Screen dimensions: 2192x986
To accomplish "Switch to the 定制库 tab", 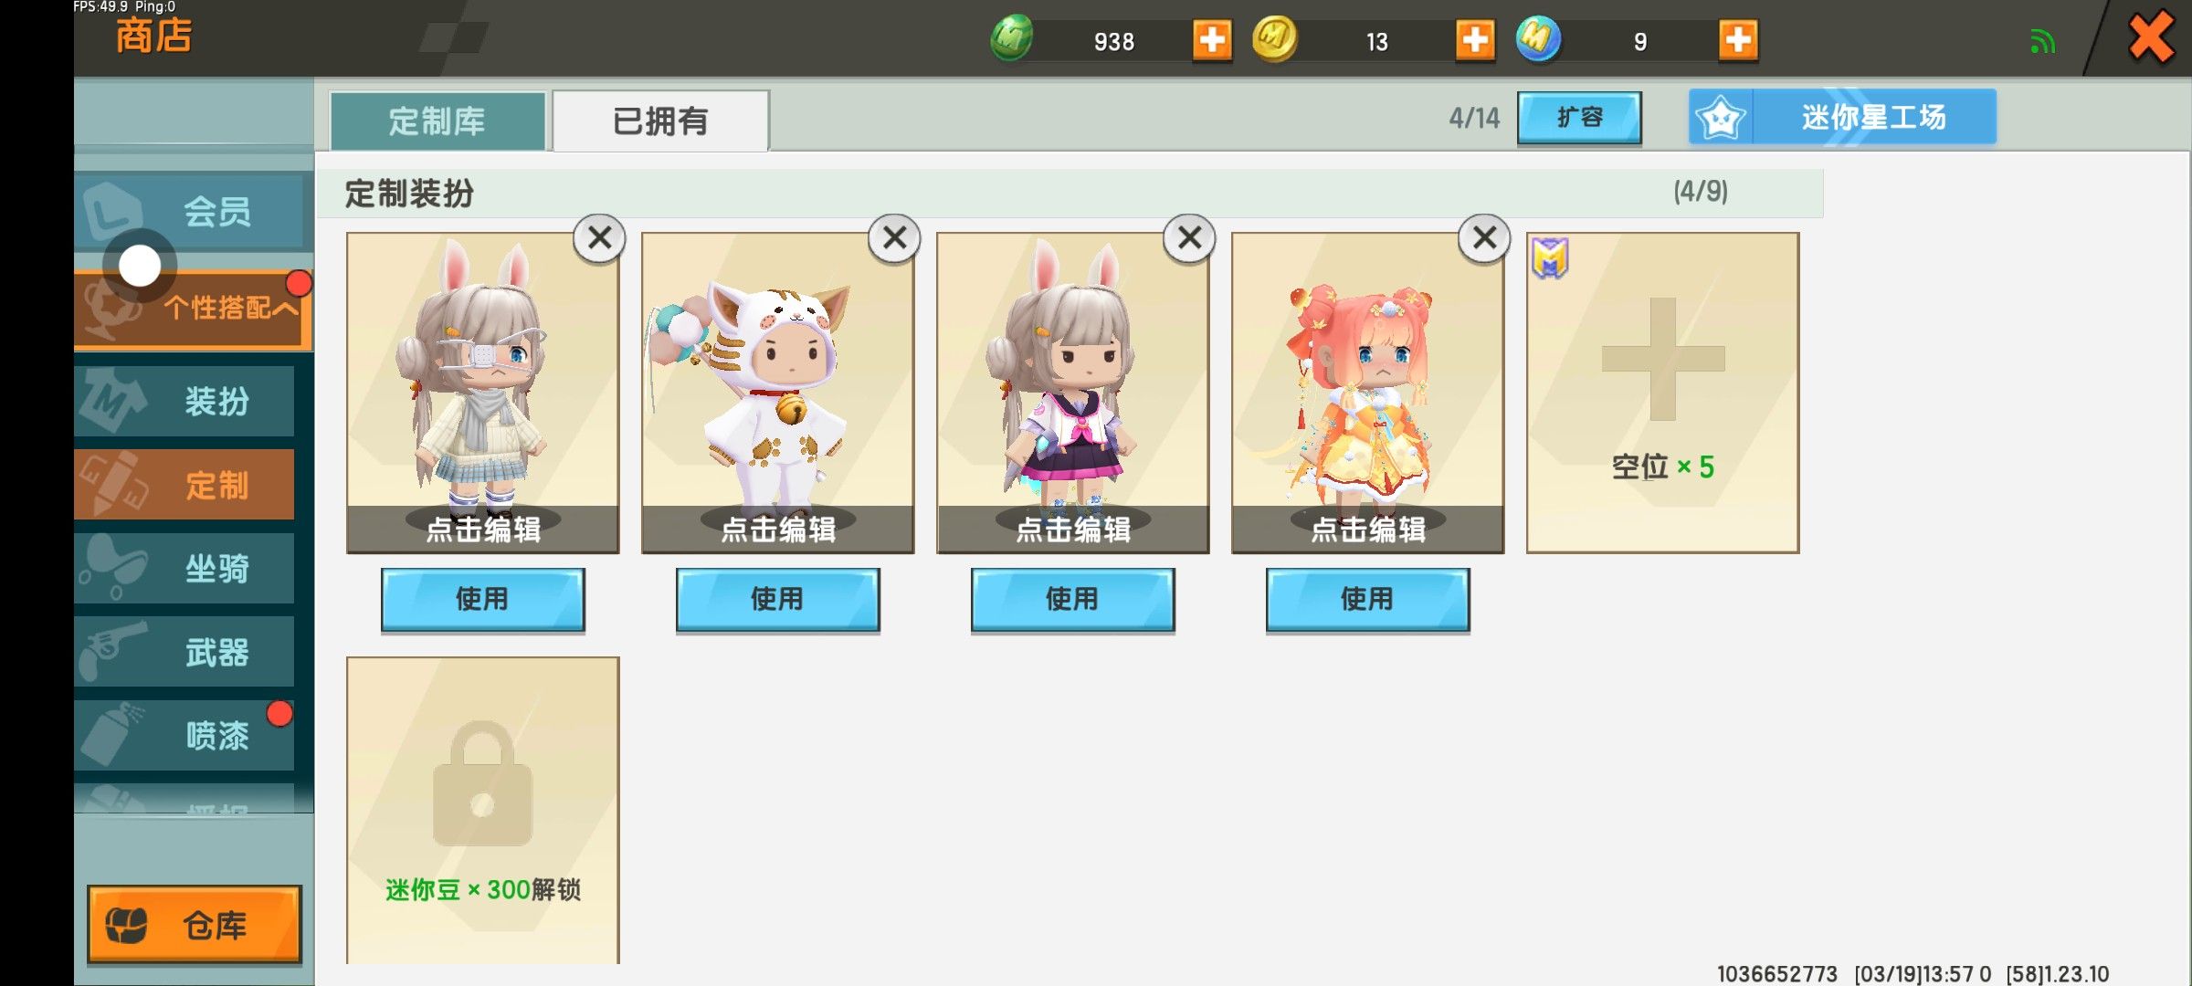I will 437,121.
